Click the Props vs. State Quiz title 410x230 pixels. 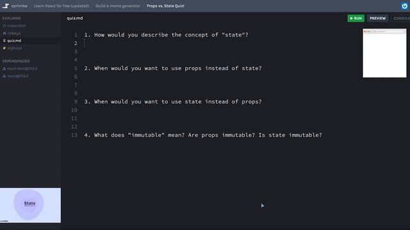pyautogui.click(x=165, y=6)
